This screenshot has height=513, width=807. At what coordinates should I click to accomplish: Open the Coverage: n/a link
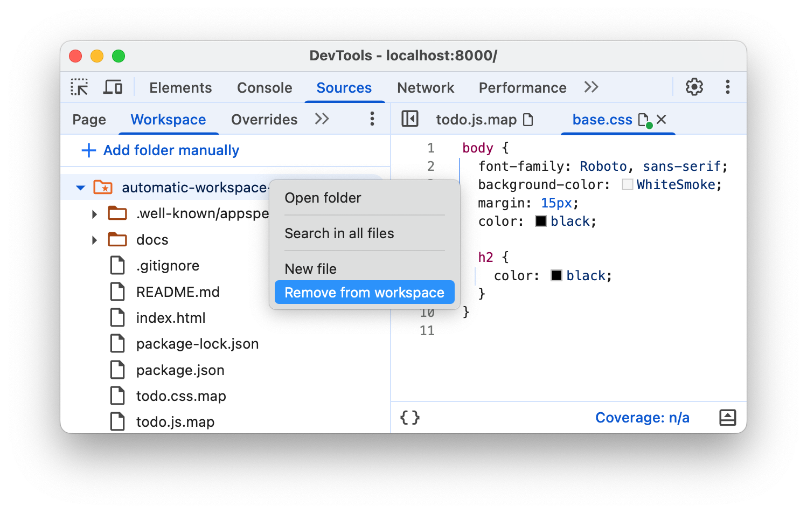642,417
